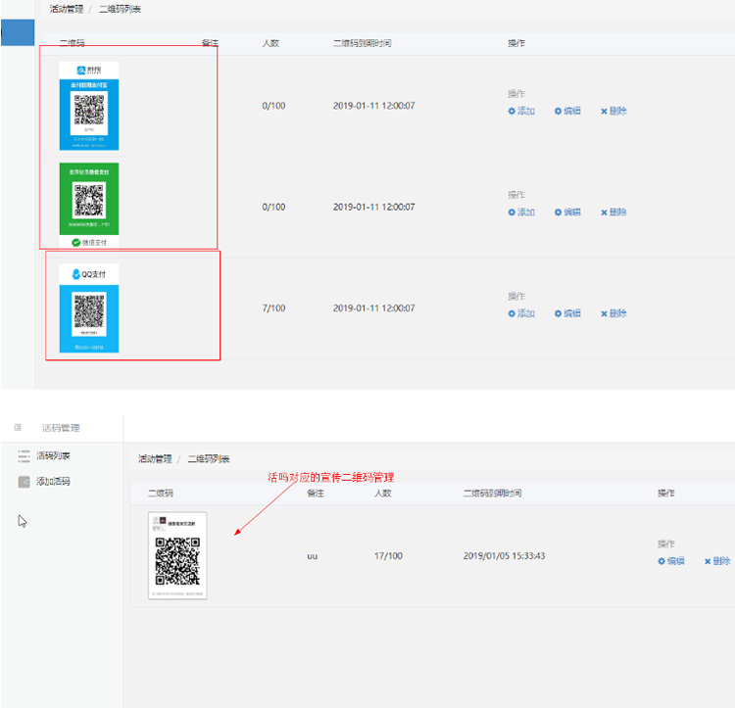Click the 二维码到期时间 header in three-row table
Screen dimensions: 735x708
click(362, 43)
